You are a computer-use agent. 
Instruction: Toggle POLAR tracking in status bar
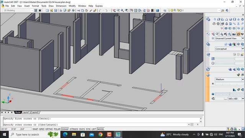(57, 129)
